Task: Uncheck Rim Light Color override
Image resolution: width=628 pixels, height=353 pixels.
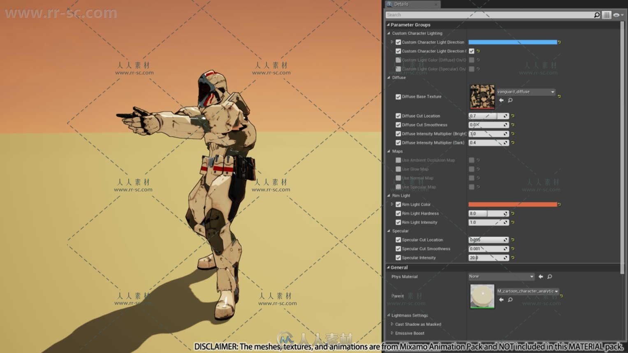Action: pyautogui.click(x=398, y=204)
